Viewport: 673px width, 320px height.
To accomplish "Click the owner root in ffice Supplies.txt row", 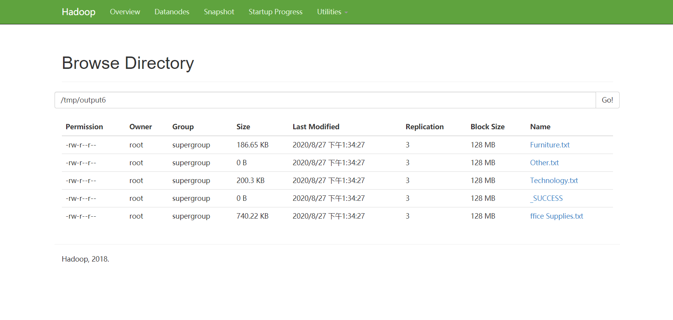I will 136,216.
